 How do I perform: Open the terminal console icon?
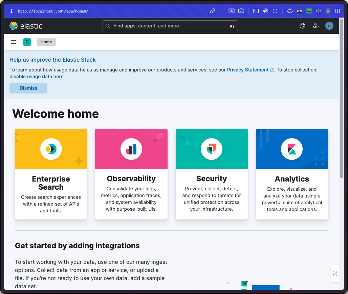pos(256,11)
